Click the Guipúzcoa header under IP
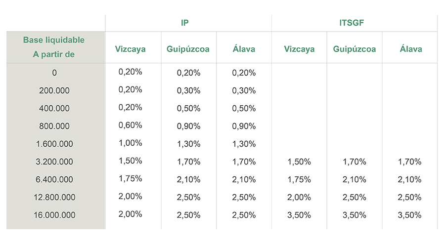The height and width of the screenshot is (247, 445). (x=188, y=49)
